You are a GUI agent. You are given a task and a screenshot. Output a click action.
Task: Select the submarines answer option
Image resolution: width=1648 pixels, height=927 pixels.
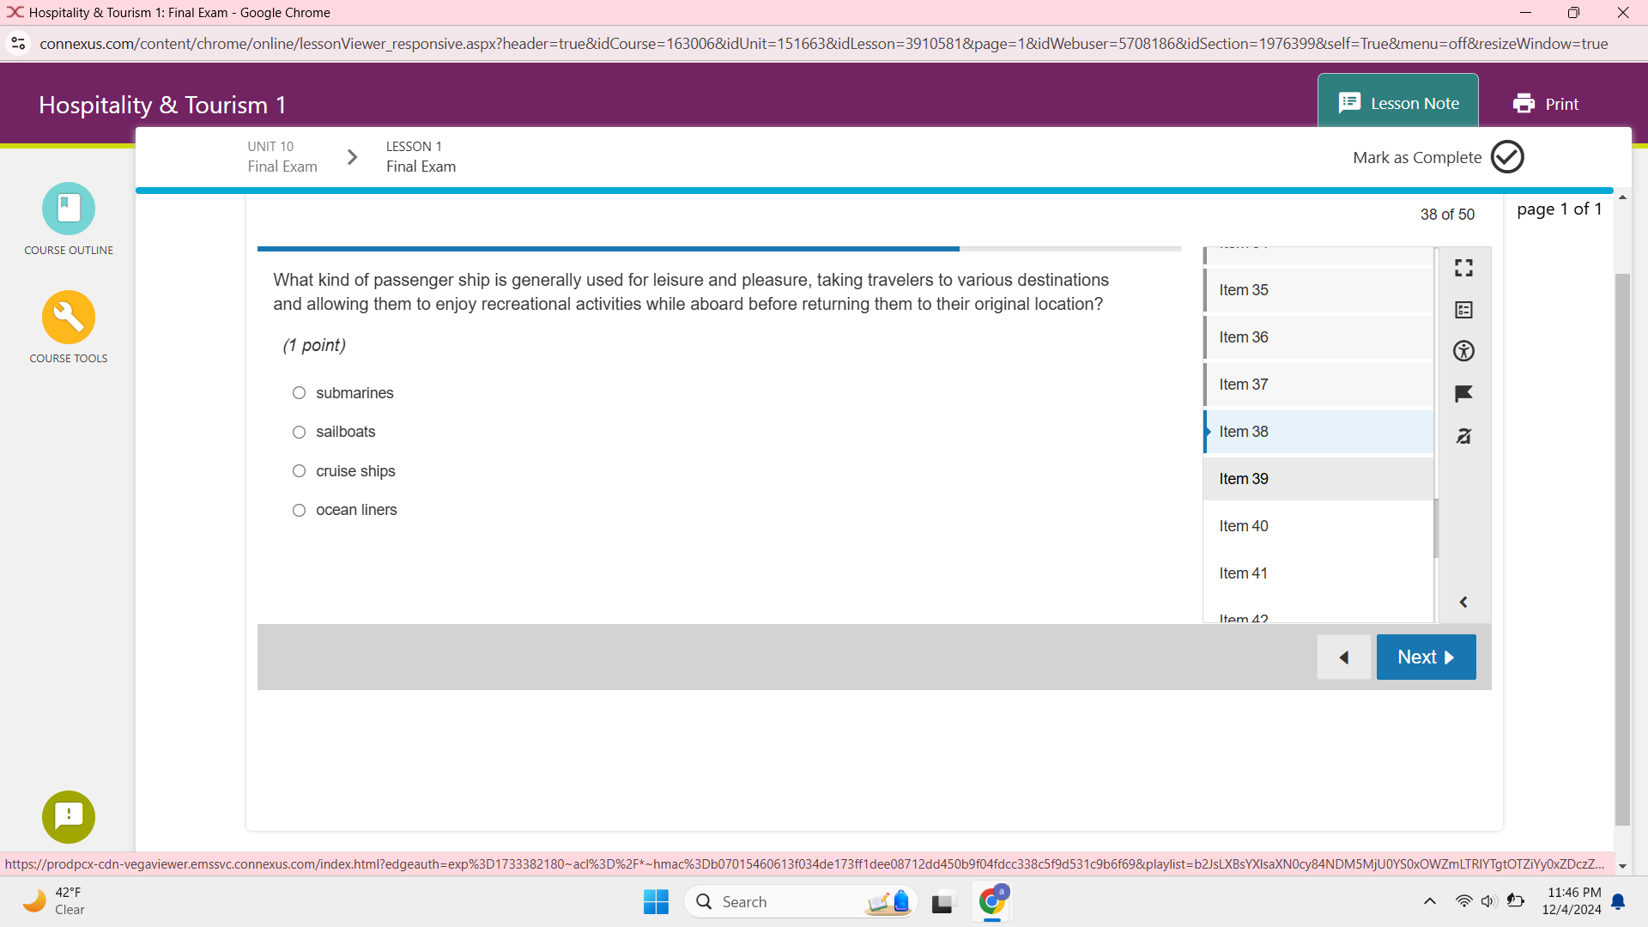[299, 393]
